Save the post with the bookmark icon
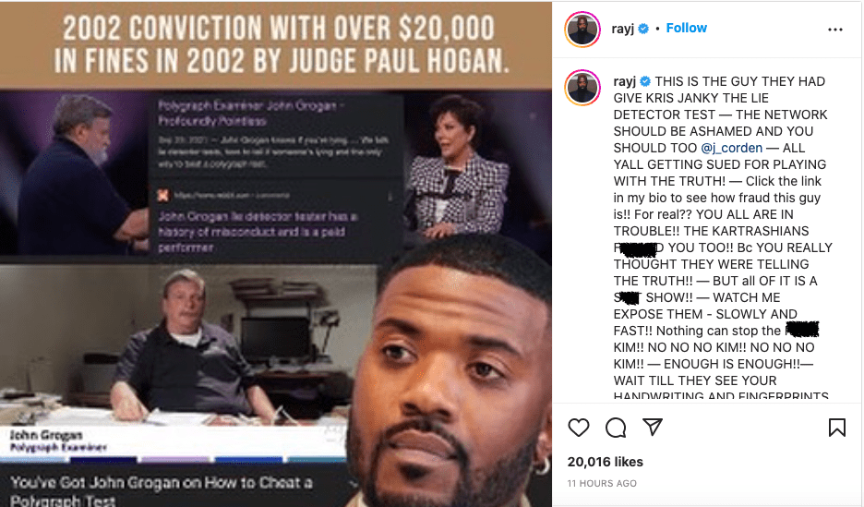 (837, 428)
